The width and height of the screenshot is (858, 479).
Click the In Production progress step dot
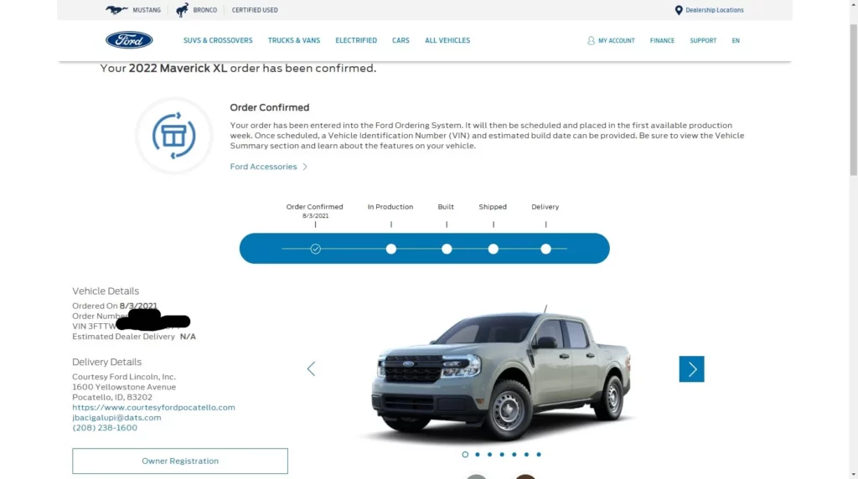point(390,249)
